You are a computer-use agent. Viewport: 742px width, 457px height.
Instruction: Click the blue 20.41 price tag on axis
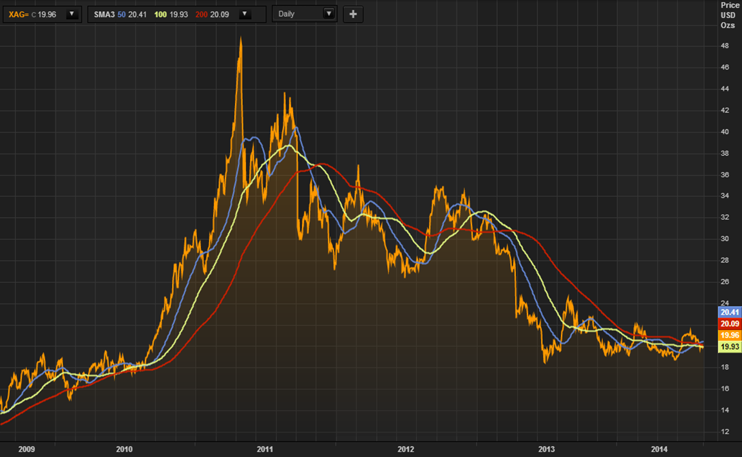[x=730, y=312]
